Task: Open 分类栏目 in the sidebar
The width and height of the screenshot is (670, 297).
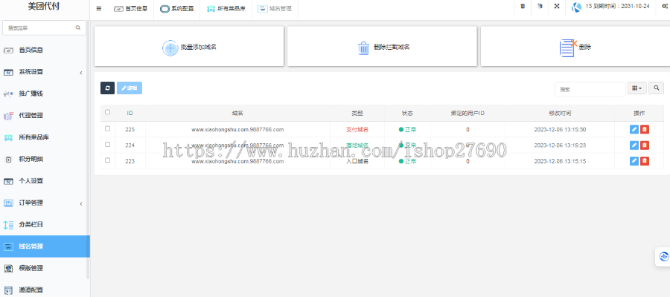Action: tap(45, 225)
